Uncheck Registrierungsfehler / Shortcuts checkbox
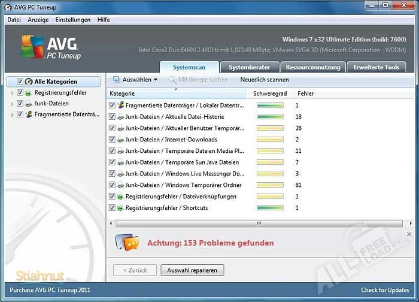 112,208
